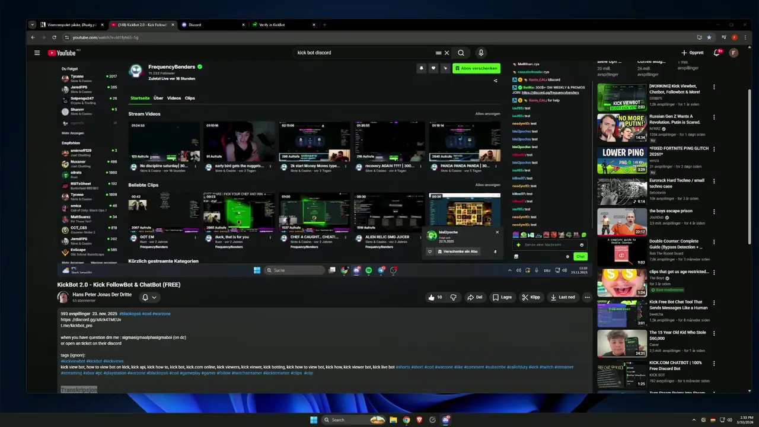Open options for Eurorack Hard Techno video
Image resolution: width=759 pixels, height=427 pixels.
pyautogui.click(x=714, y=181)
